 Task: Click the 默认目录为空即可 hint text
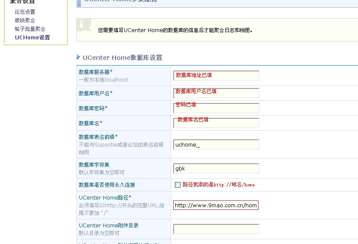[99, 233]
